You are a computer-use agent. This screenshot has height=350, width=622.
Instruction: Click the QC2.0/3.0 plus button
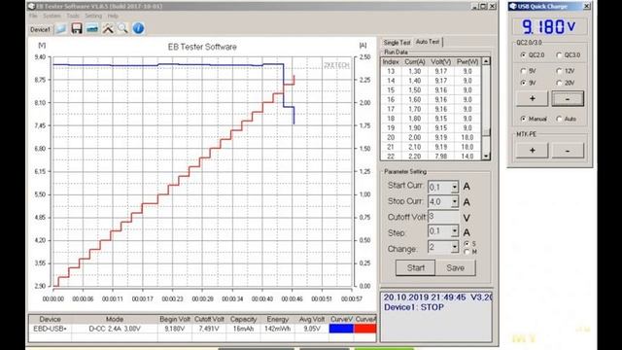532,98
